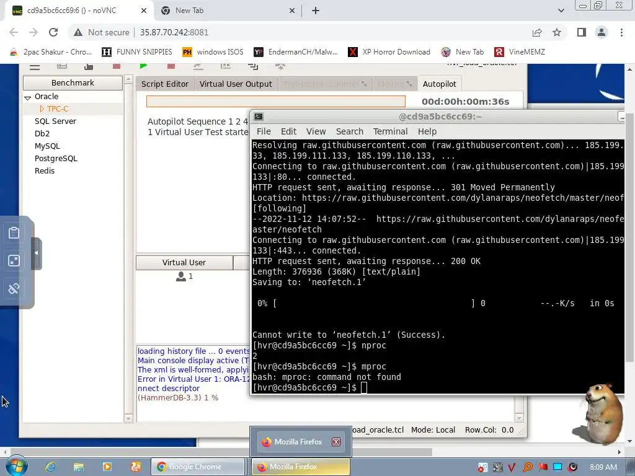The height and width of the screenshot is (476, 635).
Task: Open the terminal Help menu
Action: [x=427, y=131]
